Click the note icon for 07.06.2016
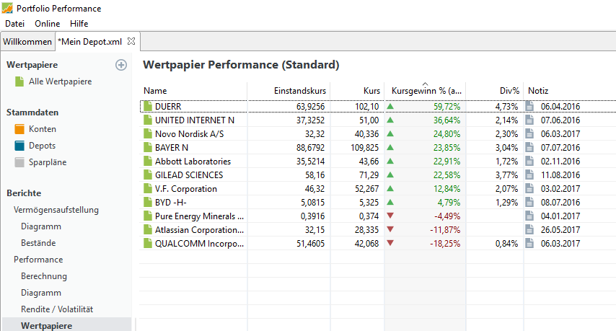 [529, 120]
